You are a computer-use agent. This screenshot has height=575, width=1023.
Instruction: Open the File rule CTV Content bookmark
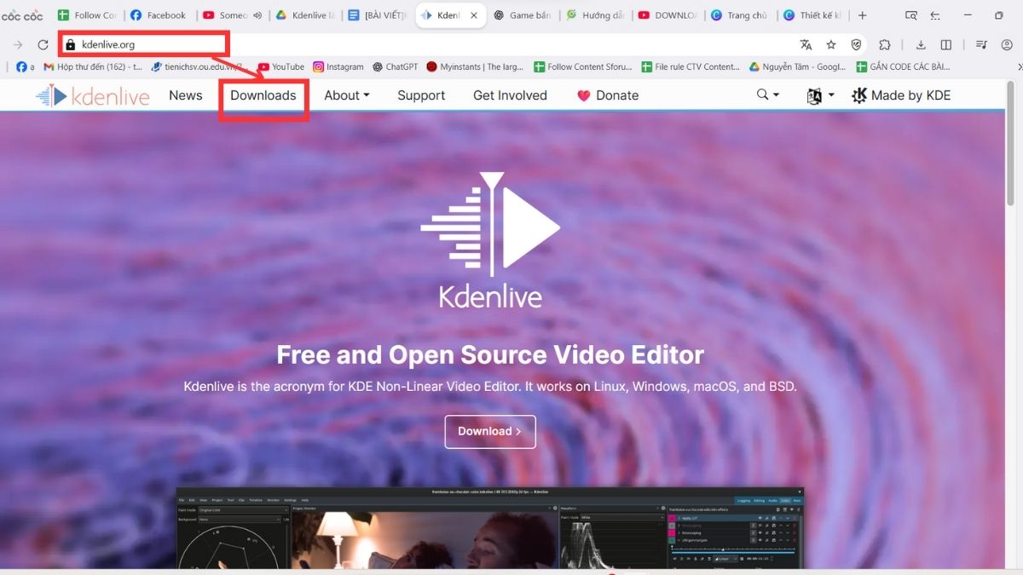click(x=690, y=66)
